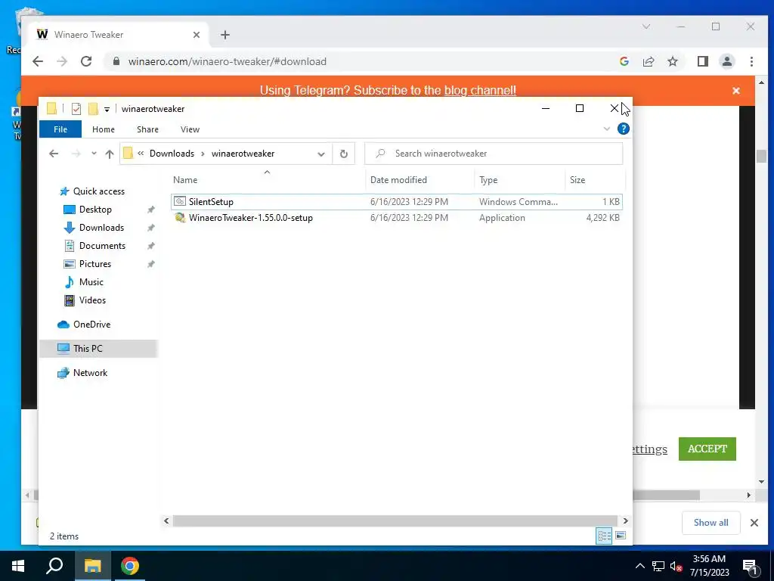The height and width of the screenshot is (581, 774).
Task: Switch to Home ribbon tab
Action: (103, 129)
